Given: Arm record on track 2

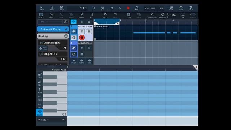Looking at the screenshot, I should coord(82,54).
